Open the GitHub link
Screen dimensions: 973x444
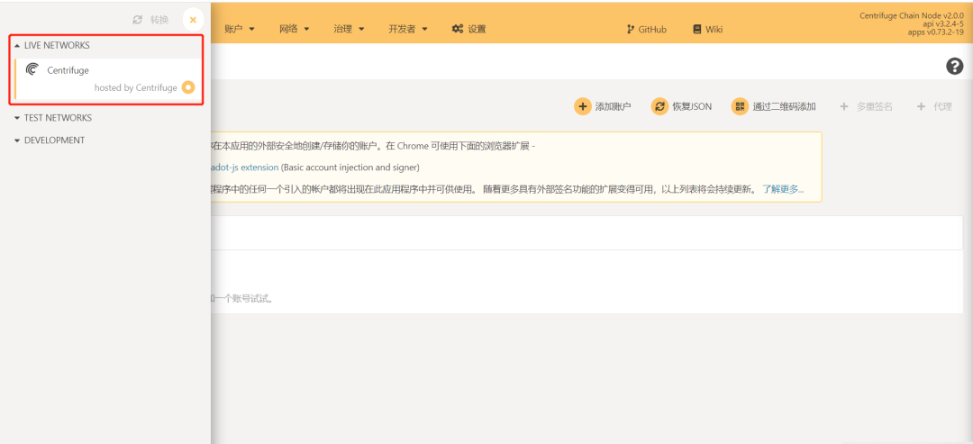(646, 29)
